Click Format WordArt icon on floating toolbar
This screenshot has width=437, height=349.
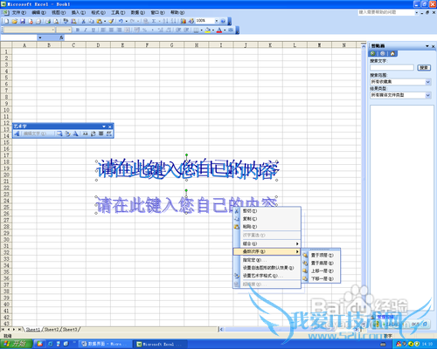pyautogui.click(x=67, y=133)
